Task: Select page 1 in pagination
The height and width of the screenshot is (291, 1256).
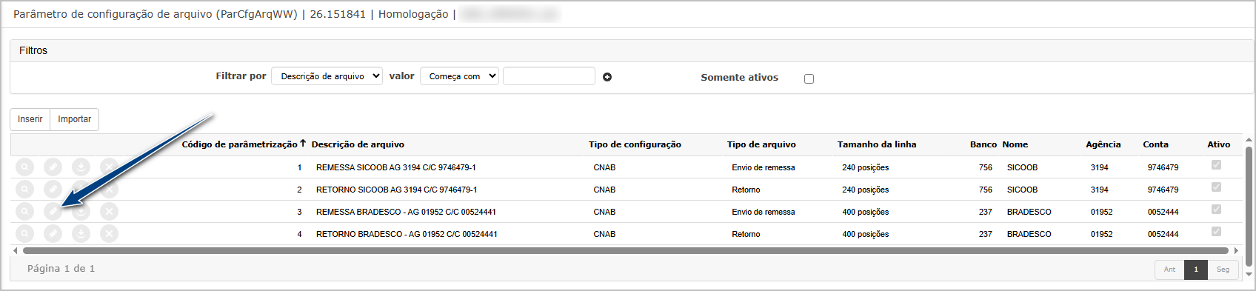Action: [x=1195, y=270]
